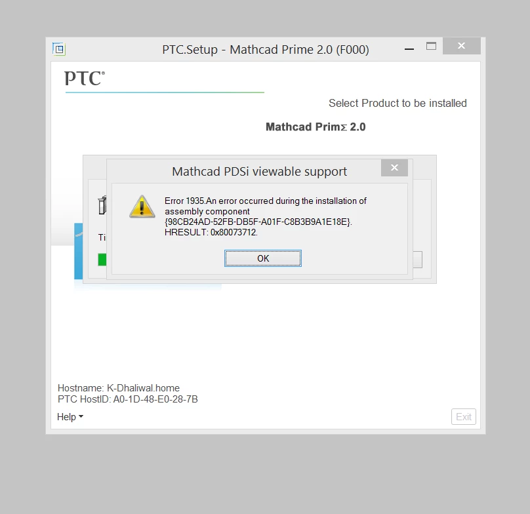Click the greyed-out Exit button
This screenshot has height=514, width=530.
click(463, 417)
